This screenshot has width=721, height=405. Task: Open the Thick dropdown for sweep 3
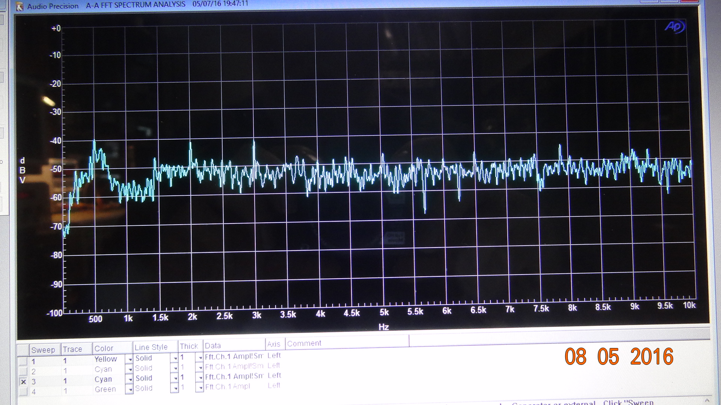pyautogui.click(x=199, y=378)
